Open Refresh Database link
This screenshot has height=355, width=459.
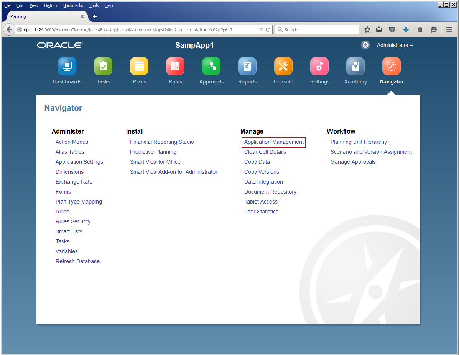pos(77,261)
